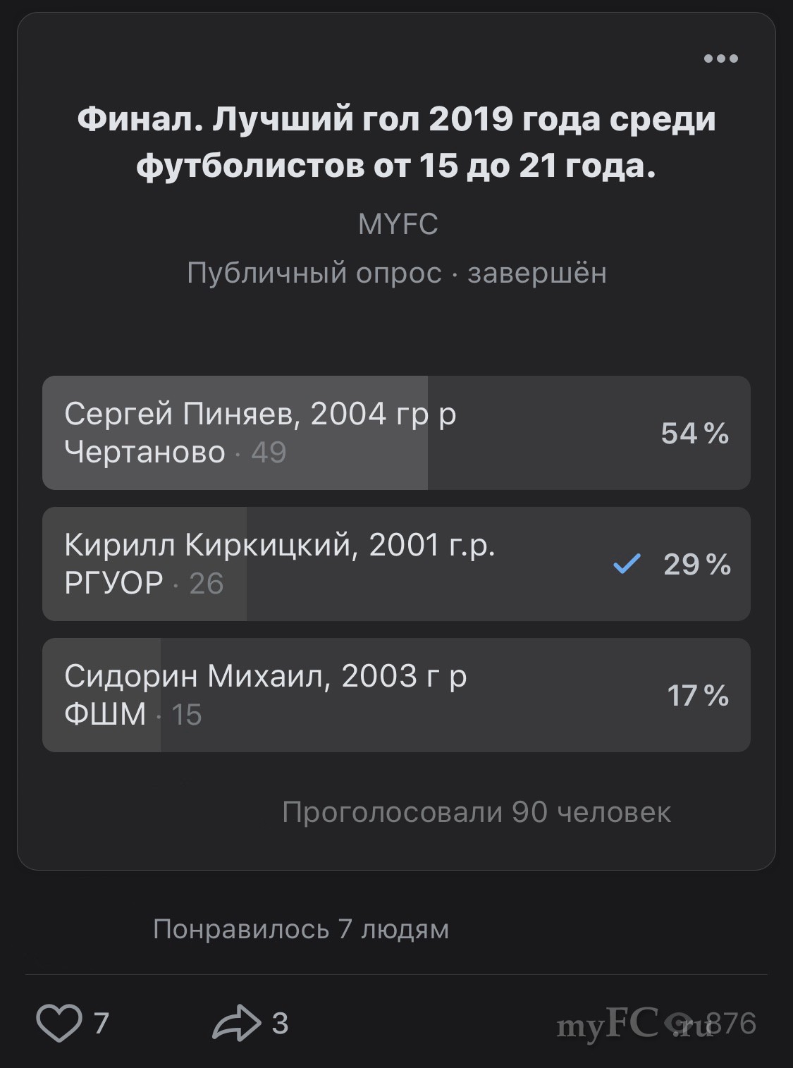The image size is (793, 1068).
Task: Click the poll title starting with Финал
Action: click(396, 142)
